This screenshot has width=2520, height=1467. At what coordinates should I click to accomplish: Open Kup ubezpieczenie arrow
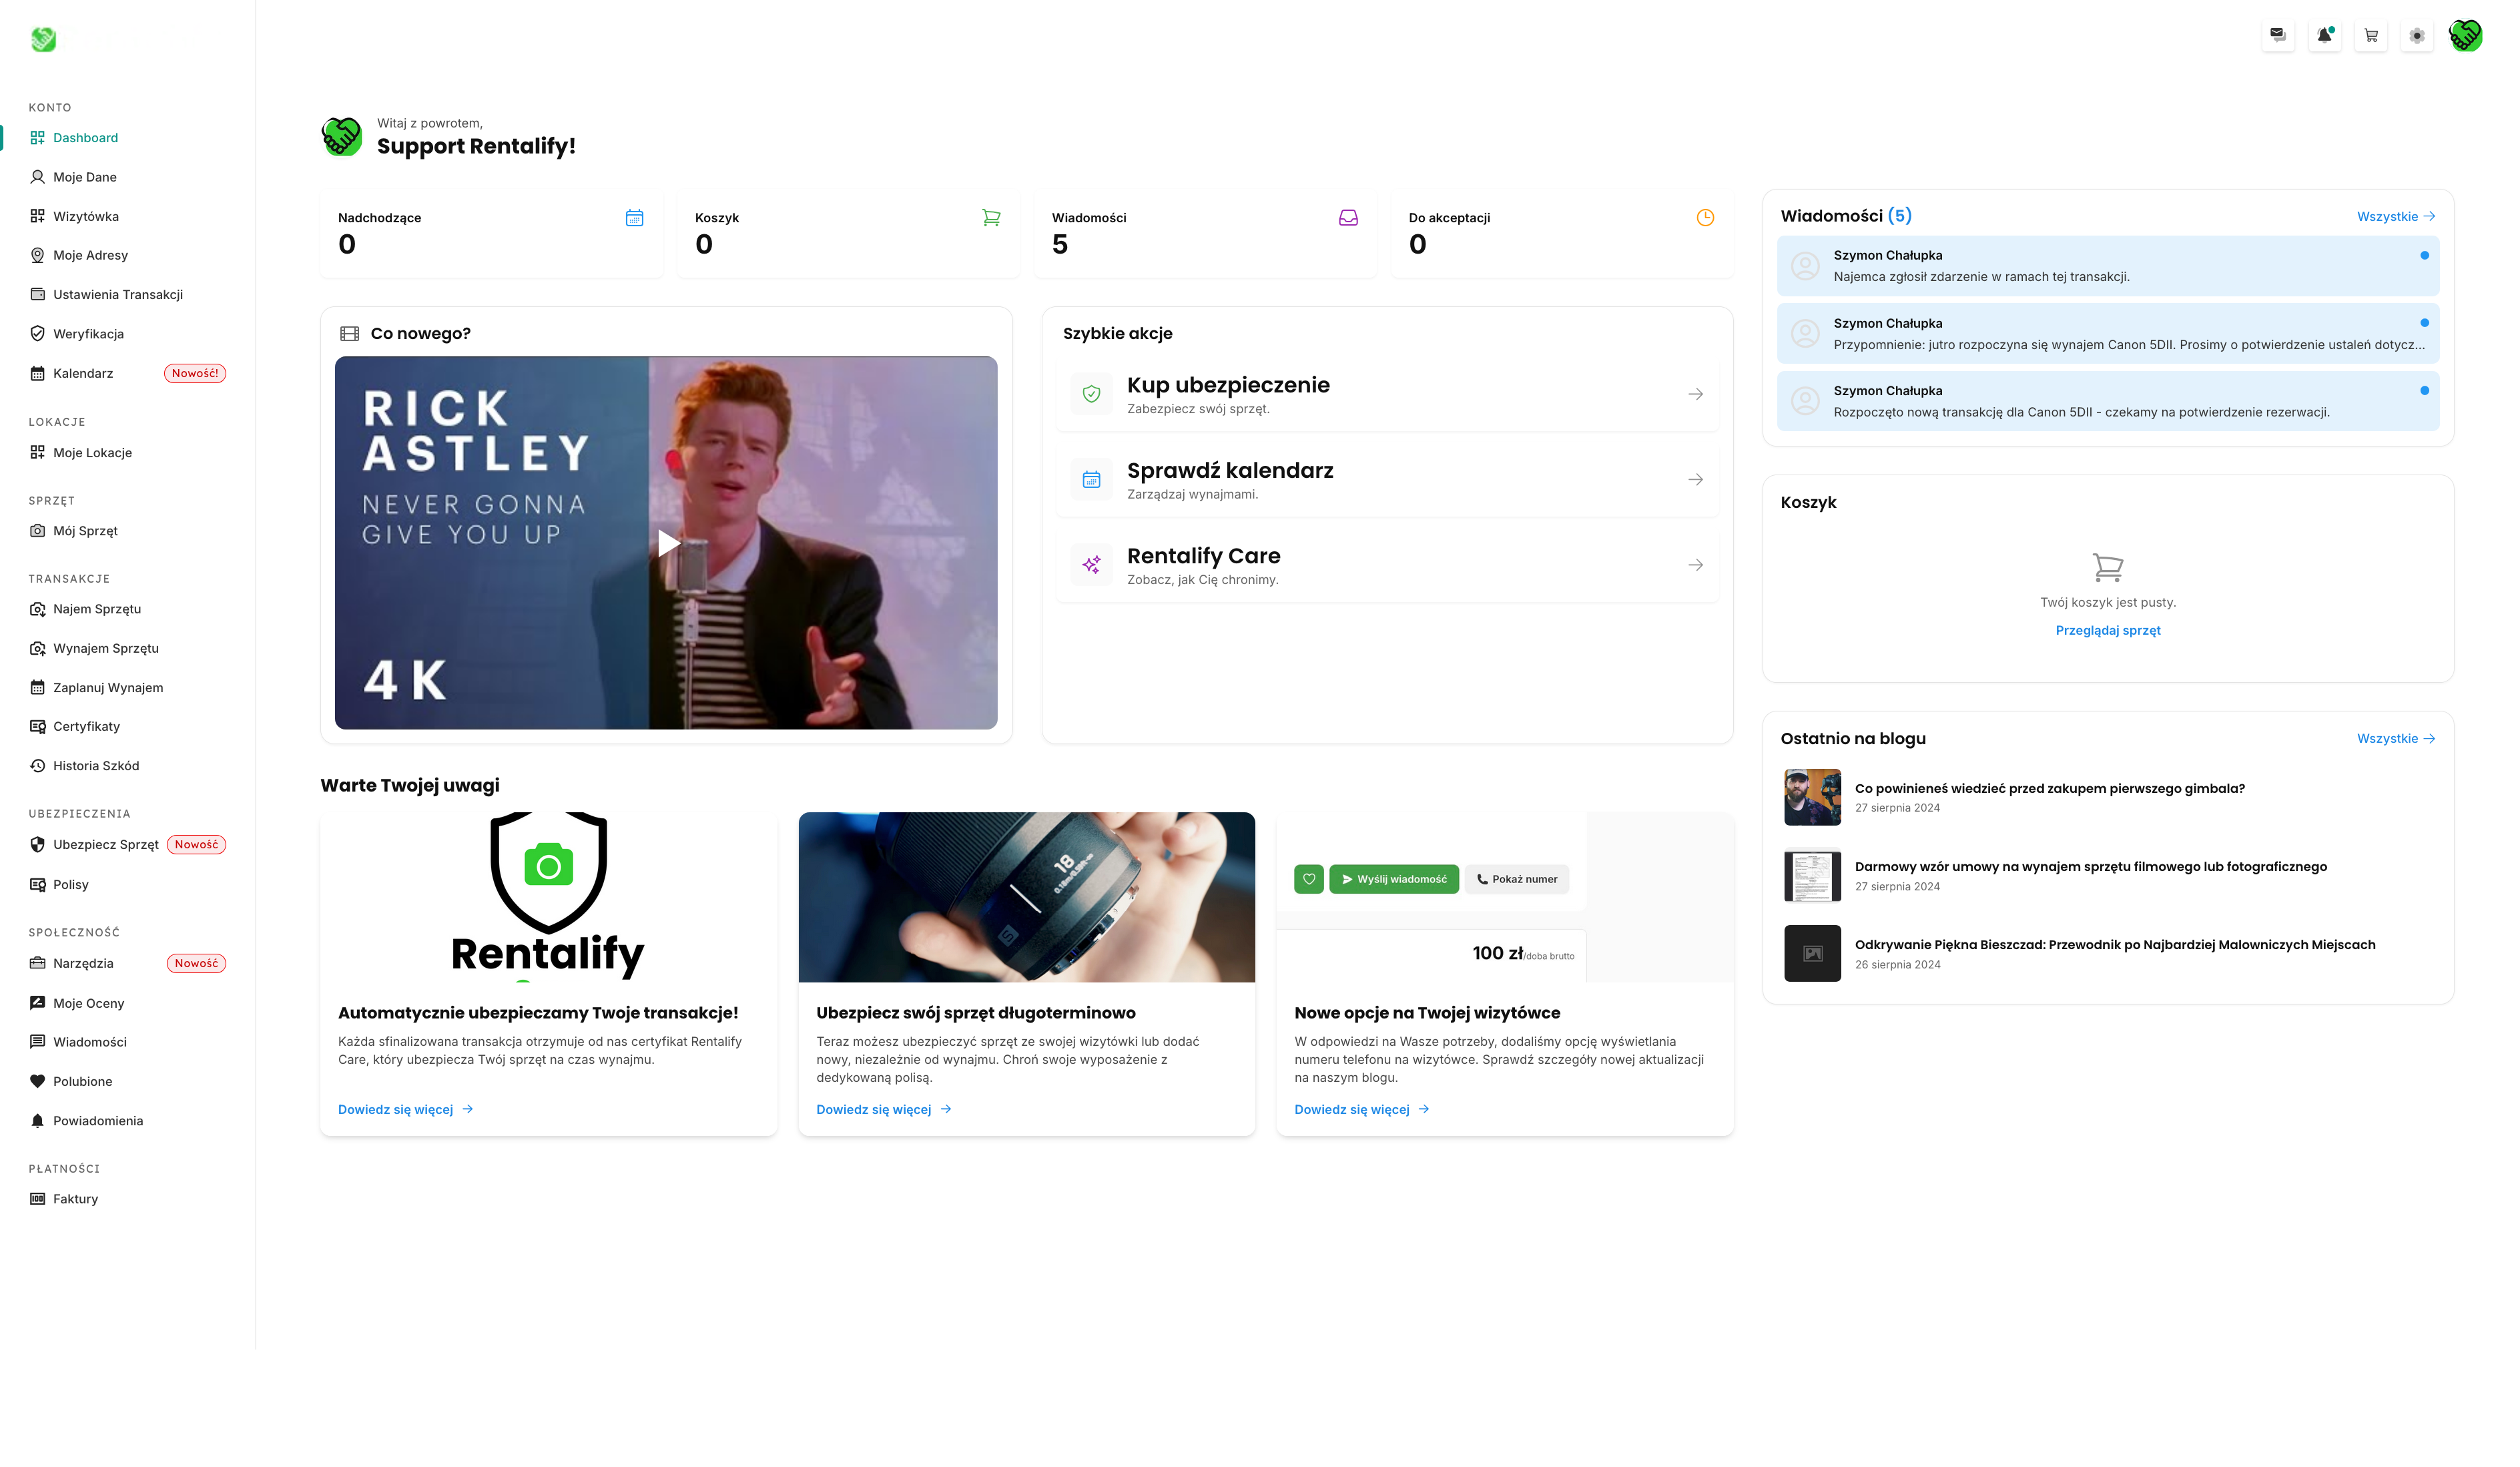[x=1695, y=394]
